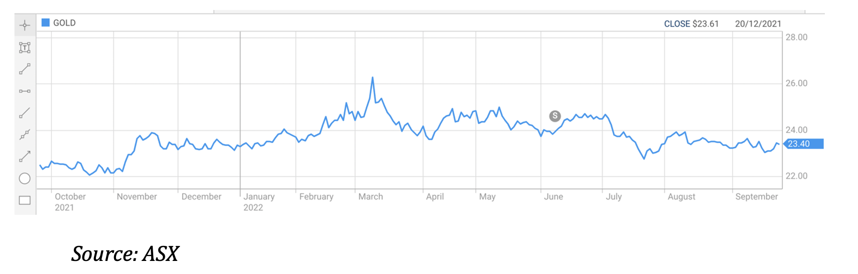Click the September axis label
This screenshot has width=858, height=274.
click(756, 197)
